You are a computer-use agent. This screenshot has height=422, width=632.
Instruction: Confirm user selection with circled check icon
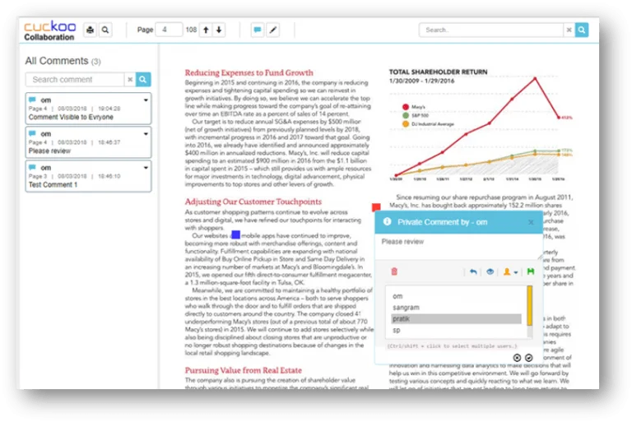click(x=529, y=358)
